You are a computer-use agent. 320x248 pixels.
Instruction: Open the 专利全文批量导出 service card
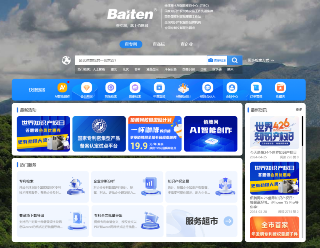127,221
